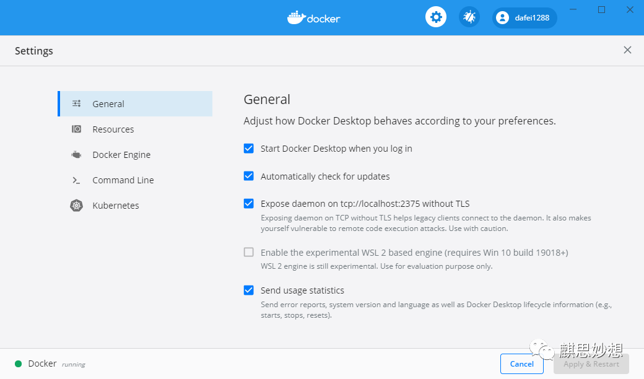This screenshot has height=379, width=644.
Task: Maximize the Docker Desktop window
Action: [x=601, y=9]
